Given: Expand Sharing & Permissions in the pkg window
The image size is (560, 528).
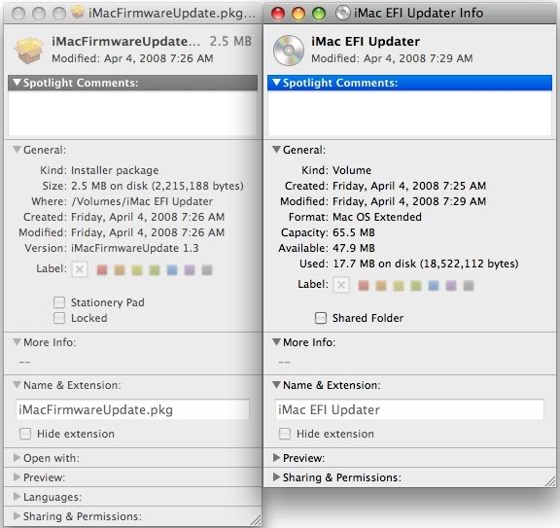Looking at the screenshot, I should point(17,516).
